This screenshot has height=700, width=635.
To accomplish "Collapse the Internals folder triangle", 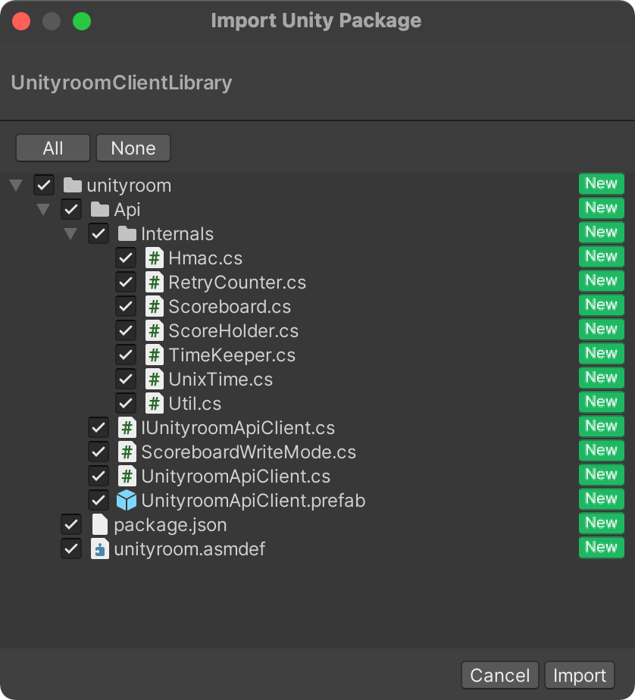I will [70, 233].
